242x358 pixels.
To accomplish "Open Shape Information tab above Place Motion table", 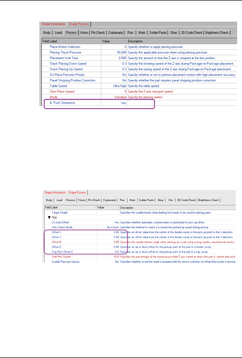I will [53, 24].
